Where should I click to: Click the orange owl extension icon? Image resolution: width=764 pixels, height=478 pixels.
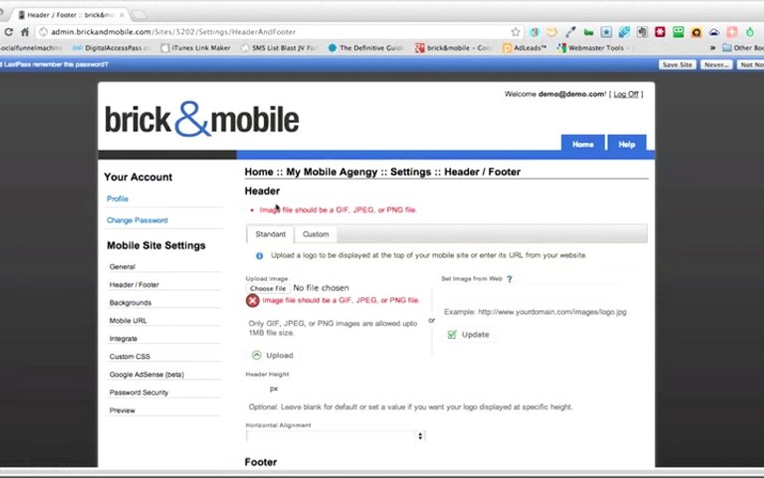click(x=696, y=32)
